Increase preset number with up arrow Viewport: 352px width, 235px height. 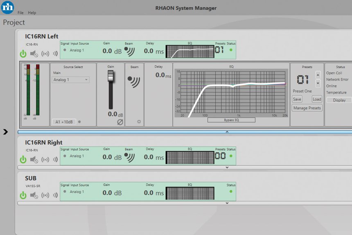[318, 75]
